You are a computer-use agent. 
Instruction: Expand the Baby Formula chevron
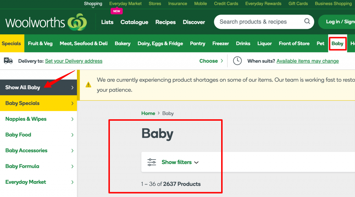[72, 166]
